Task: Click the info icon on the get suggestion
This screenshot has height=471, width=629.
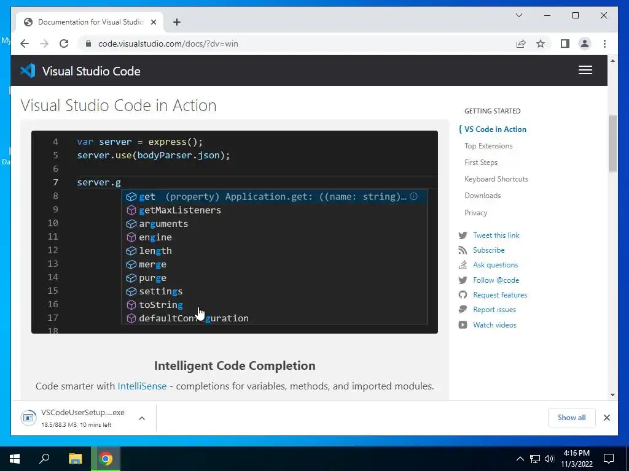Action: point(413,196)
